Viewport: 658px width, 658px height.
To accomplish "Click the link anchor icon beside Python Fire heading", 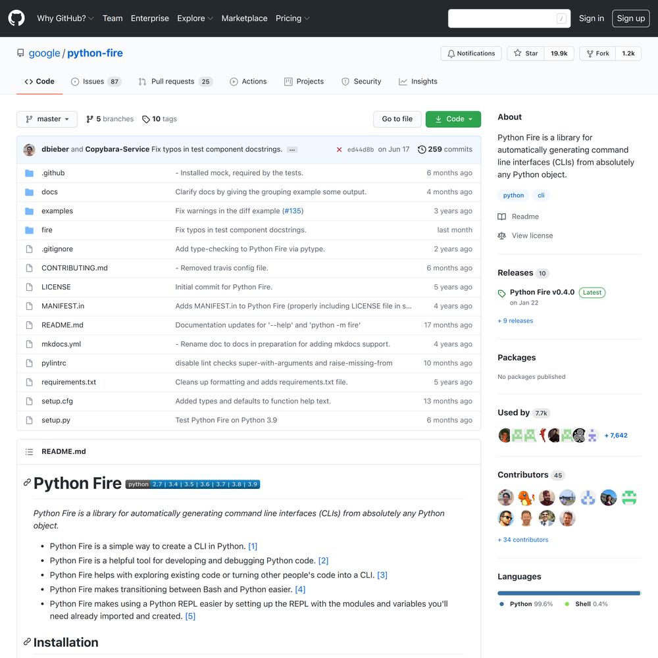I will point(27,482).
